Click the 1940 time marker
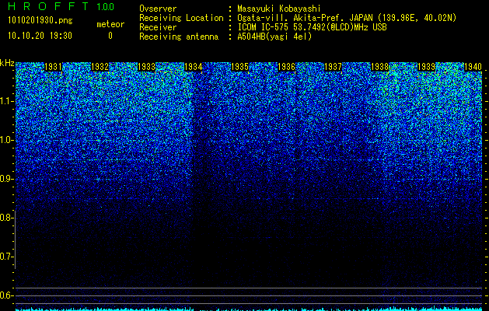 (473, 67)
